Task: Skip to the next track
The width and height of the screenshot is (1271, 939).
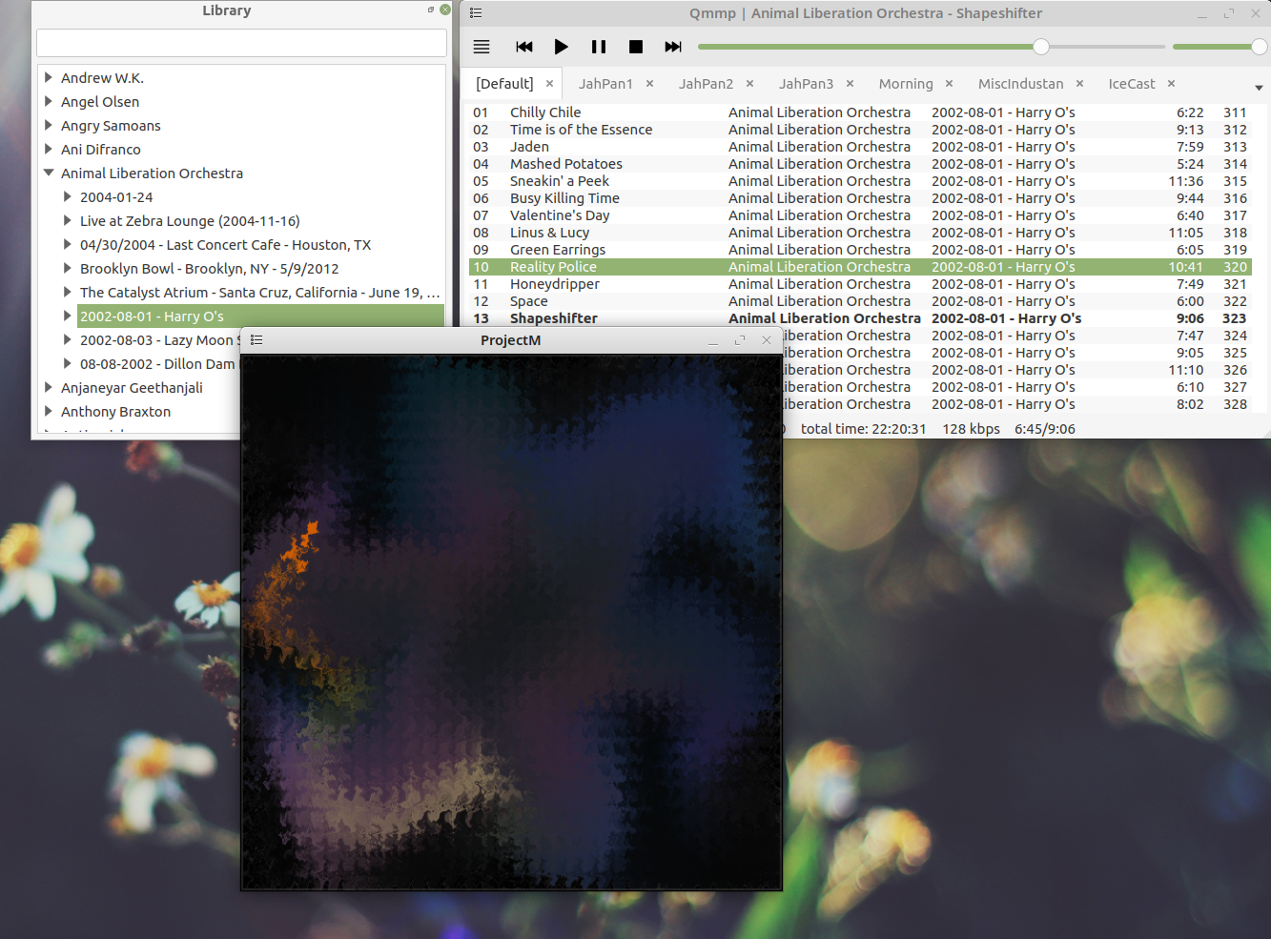Action: coord(673,47)
